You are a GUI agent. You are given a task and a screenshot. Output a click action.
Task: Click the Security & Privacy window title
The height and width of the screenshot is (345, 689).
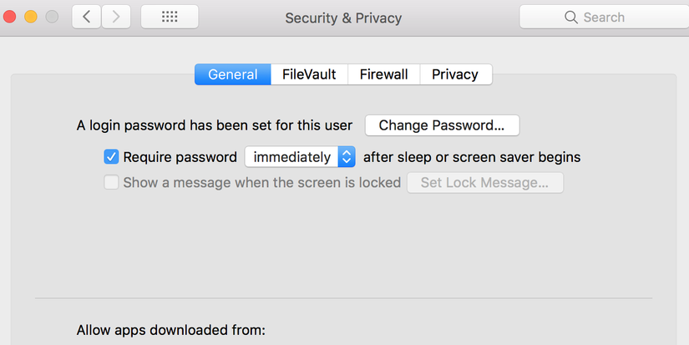[343, 18]
